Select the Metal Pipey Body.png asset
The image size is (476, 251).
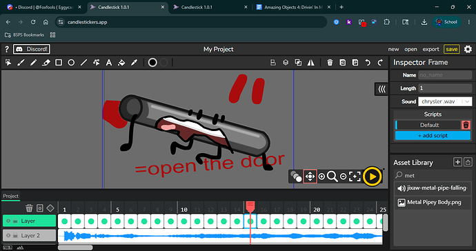pyautogui.click(x=433, y=202)
